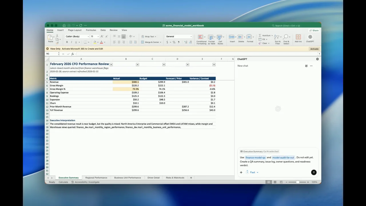Click the Save icon in title bar
Viewport: 366px width, 206px height.
[x=69, y=25]
